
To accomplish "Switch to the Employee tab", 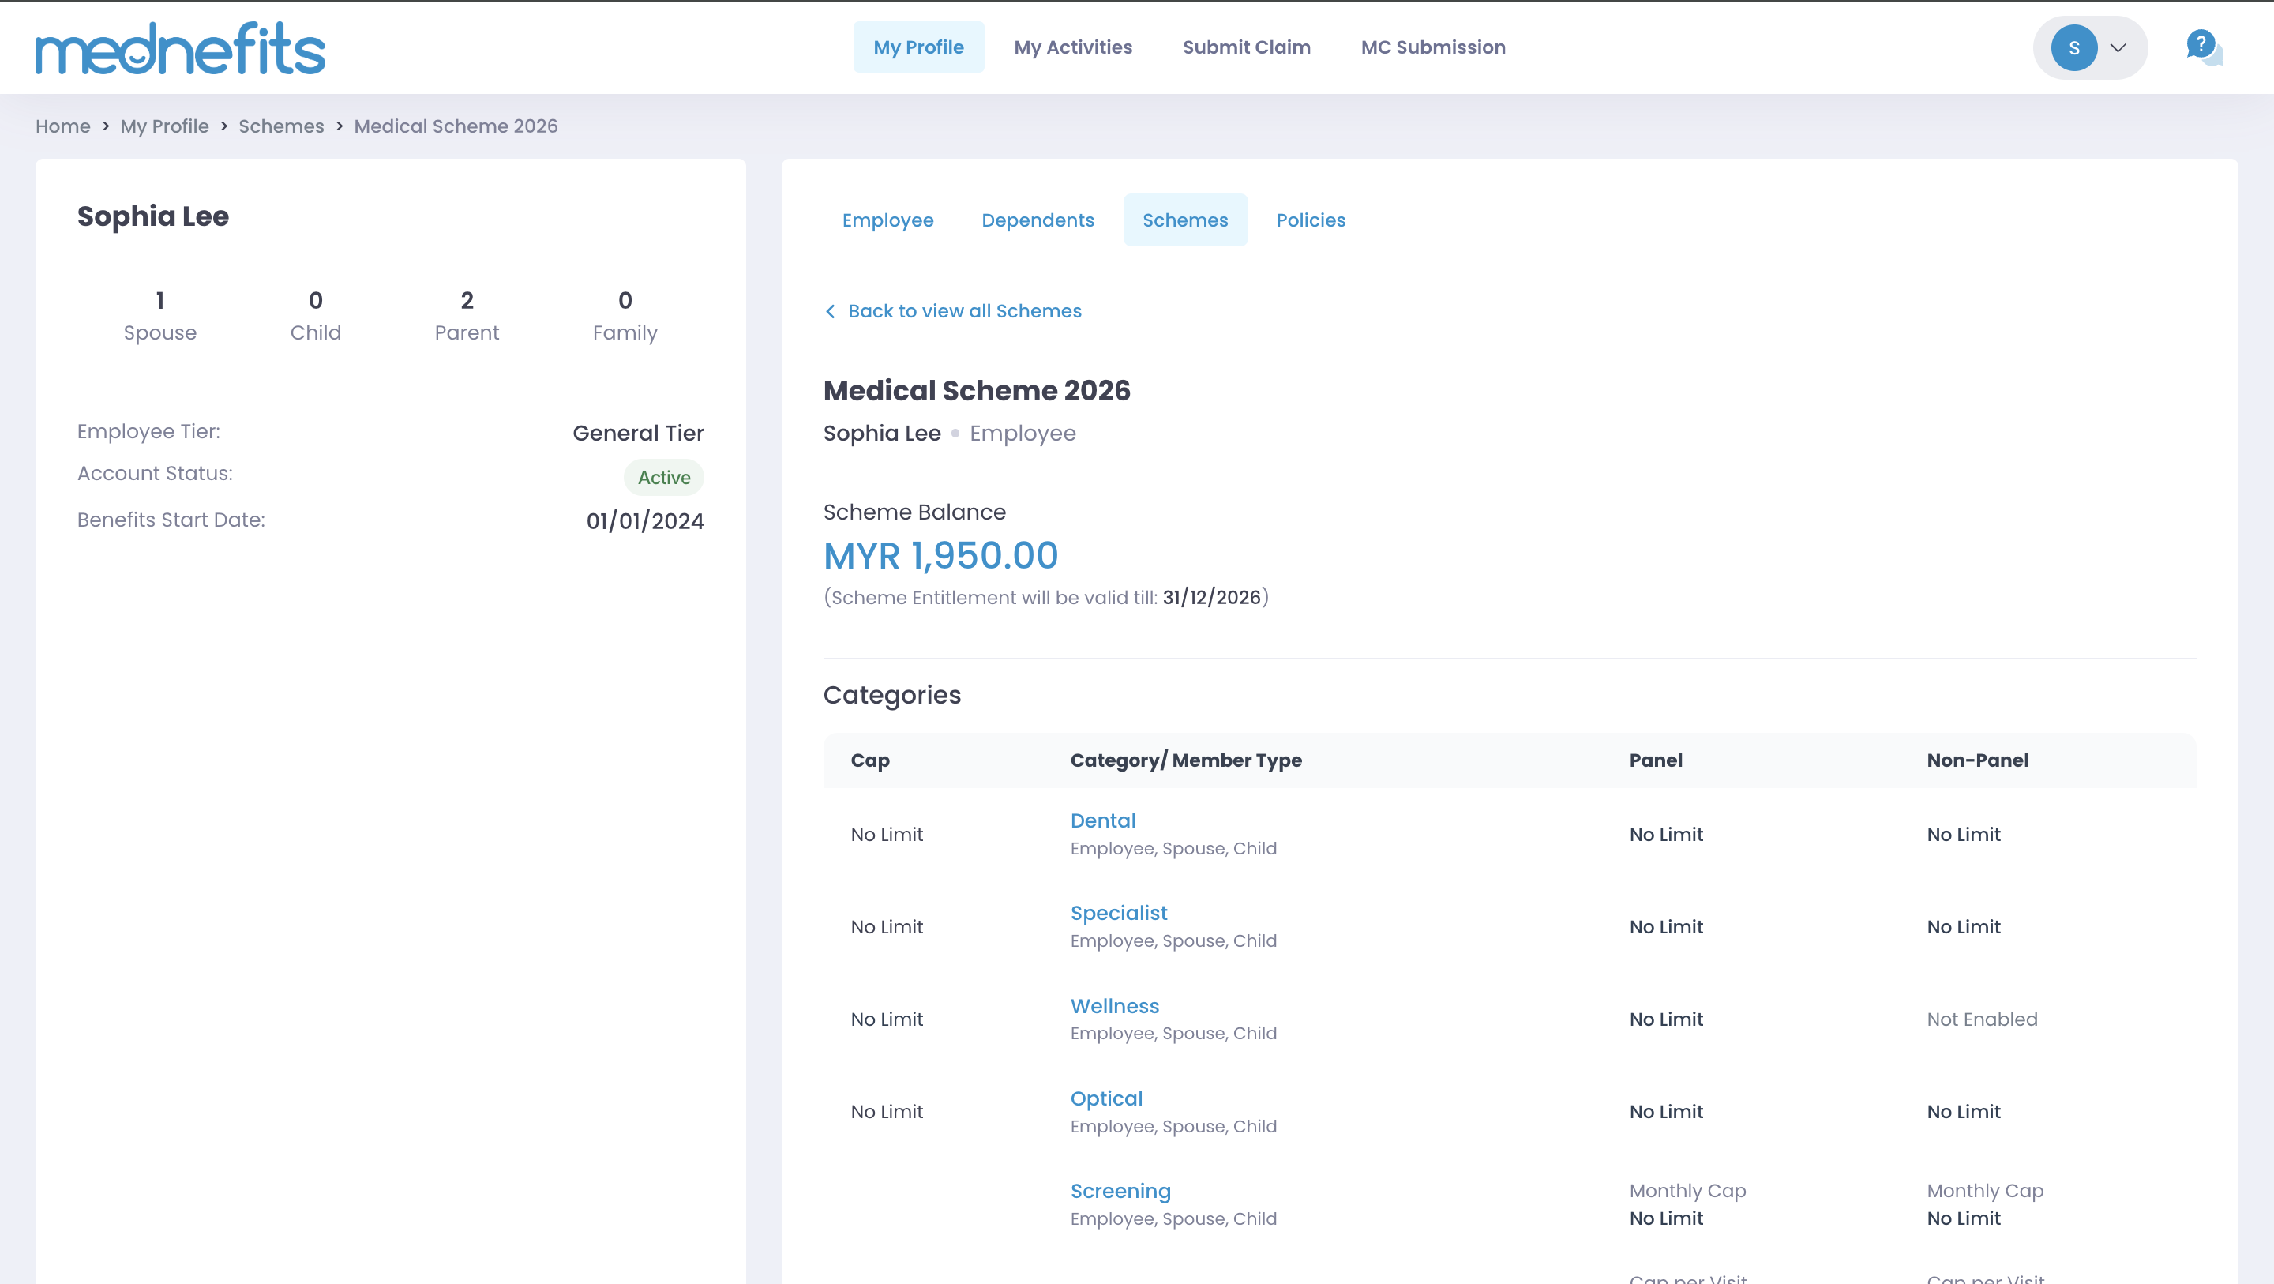I will point(887,220).
